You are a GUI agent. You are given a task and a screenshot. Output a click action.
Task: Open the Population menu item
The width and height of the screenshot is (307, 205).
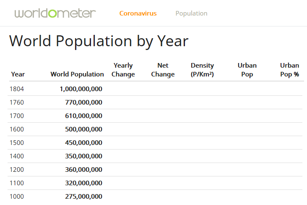[192, 13]
